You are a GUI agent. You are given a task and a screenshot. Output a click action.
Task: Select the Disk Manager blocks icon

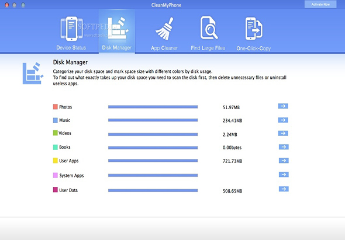click(118, 28)
